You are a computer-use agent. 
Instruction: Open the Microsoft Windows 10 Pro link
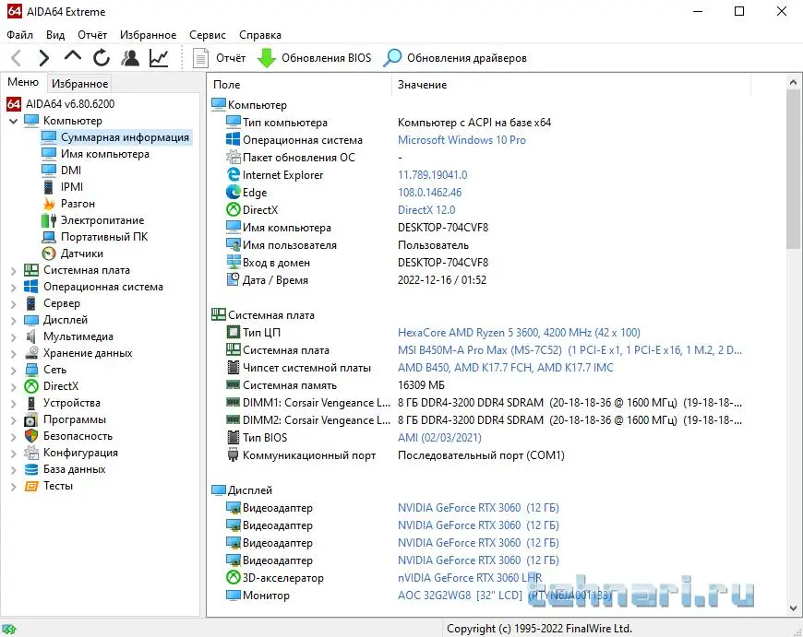pyautogui.click(x=461, y=140)
